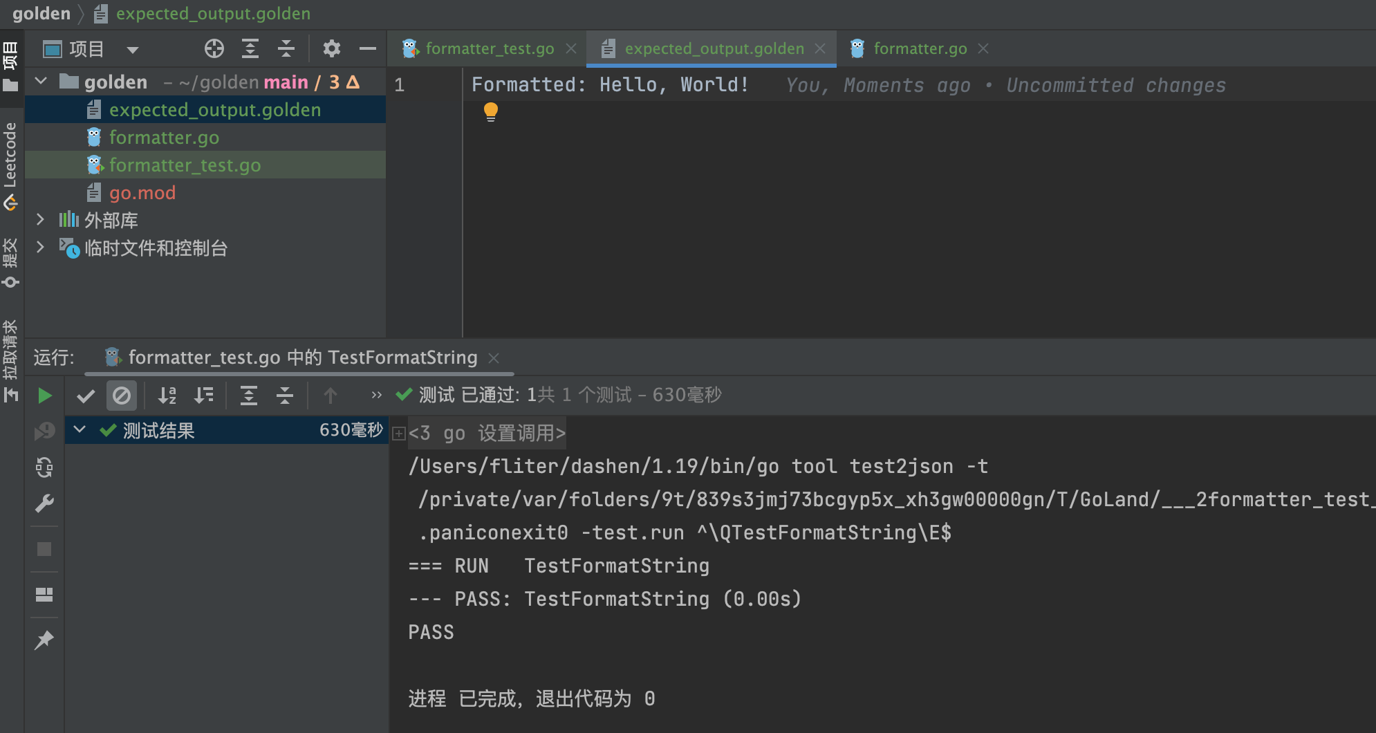Open Project panel settings gear
The image size is (1376, 733).
point(332,48)
